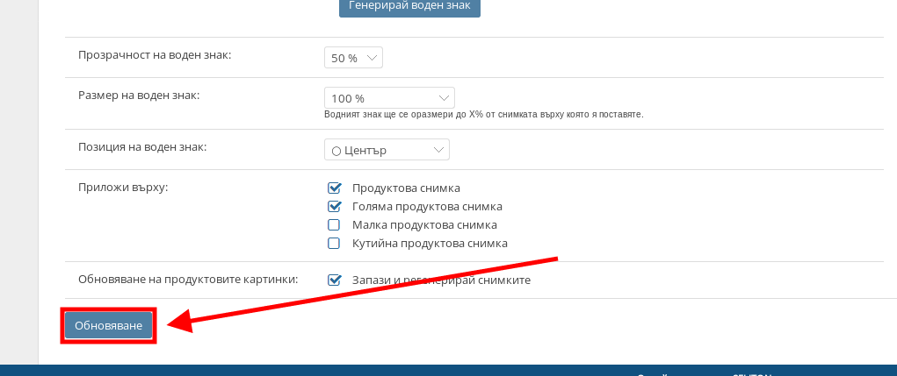
Task: Click the Генерирай воден знак button
Action: tap(409, 7)
